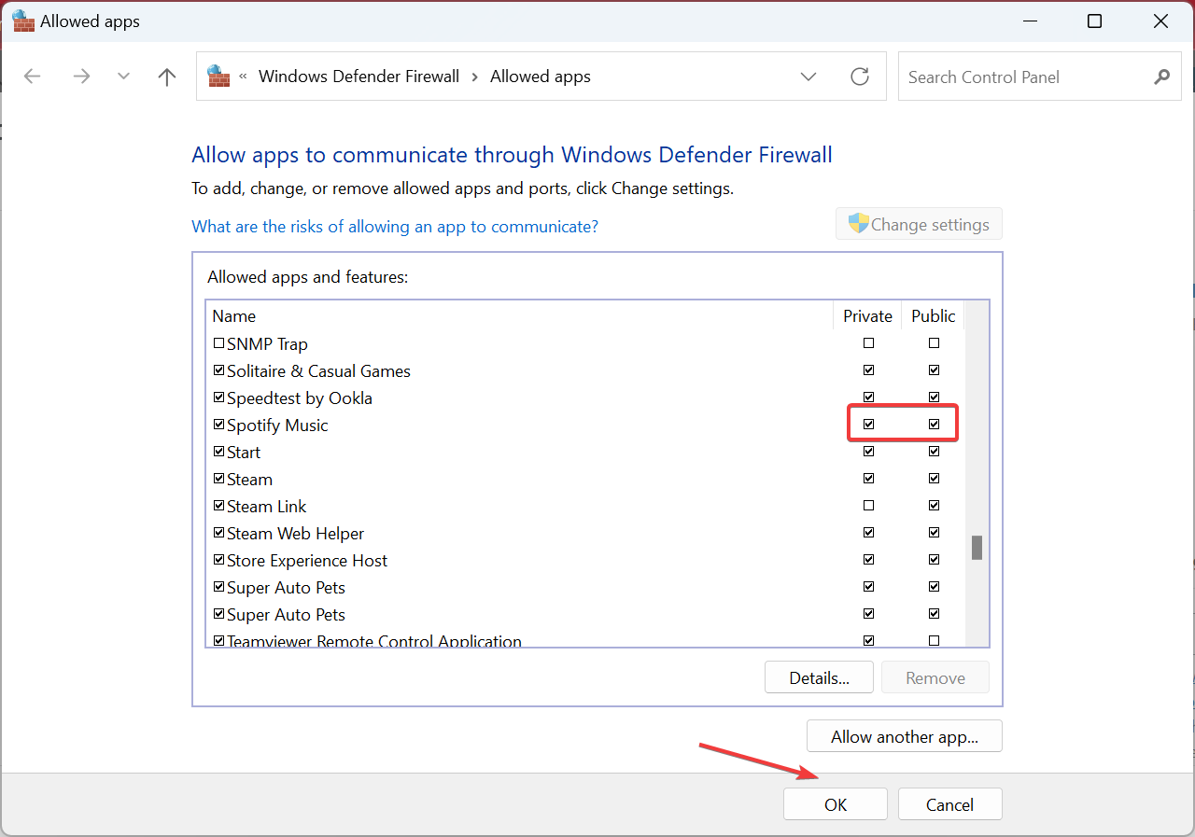Screen dimensions: 1195x837
Task: Open the risks of allowing an app link
Action: 395,226
